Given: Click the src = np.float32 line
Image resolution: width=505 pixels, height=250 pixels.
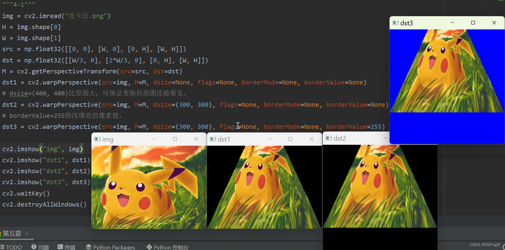Looking at the screenshot, I should pos(94,49).
